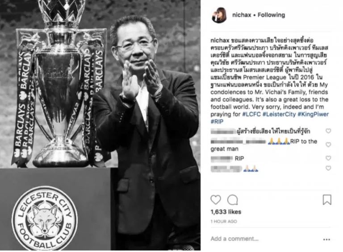Screen dimensions: 343x252
Task: Open the nichax username in the header
Action: [x=242, y=15]
